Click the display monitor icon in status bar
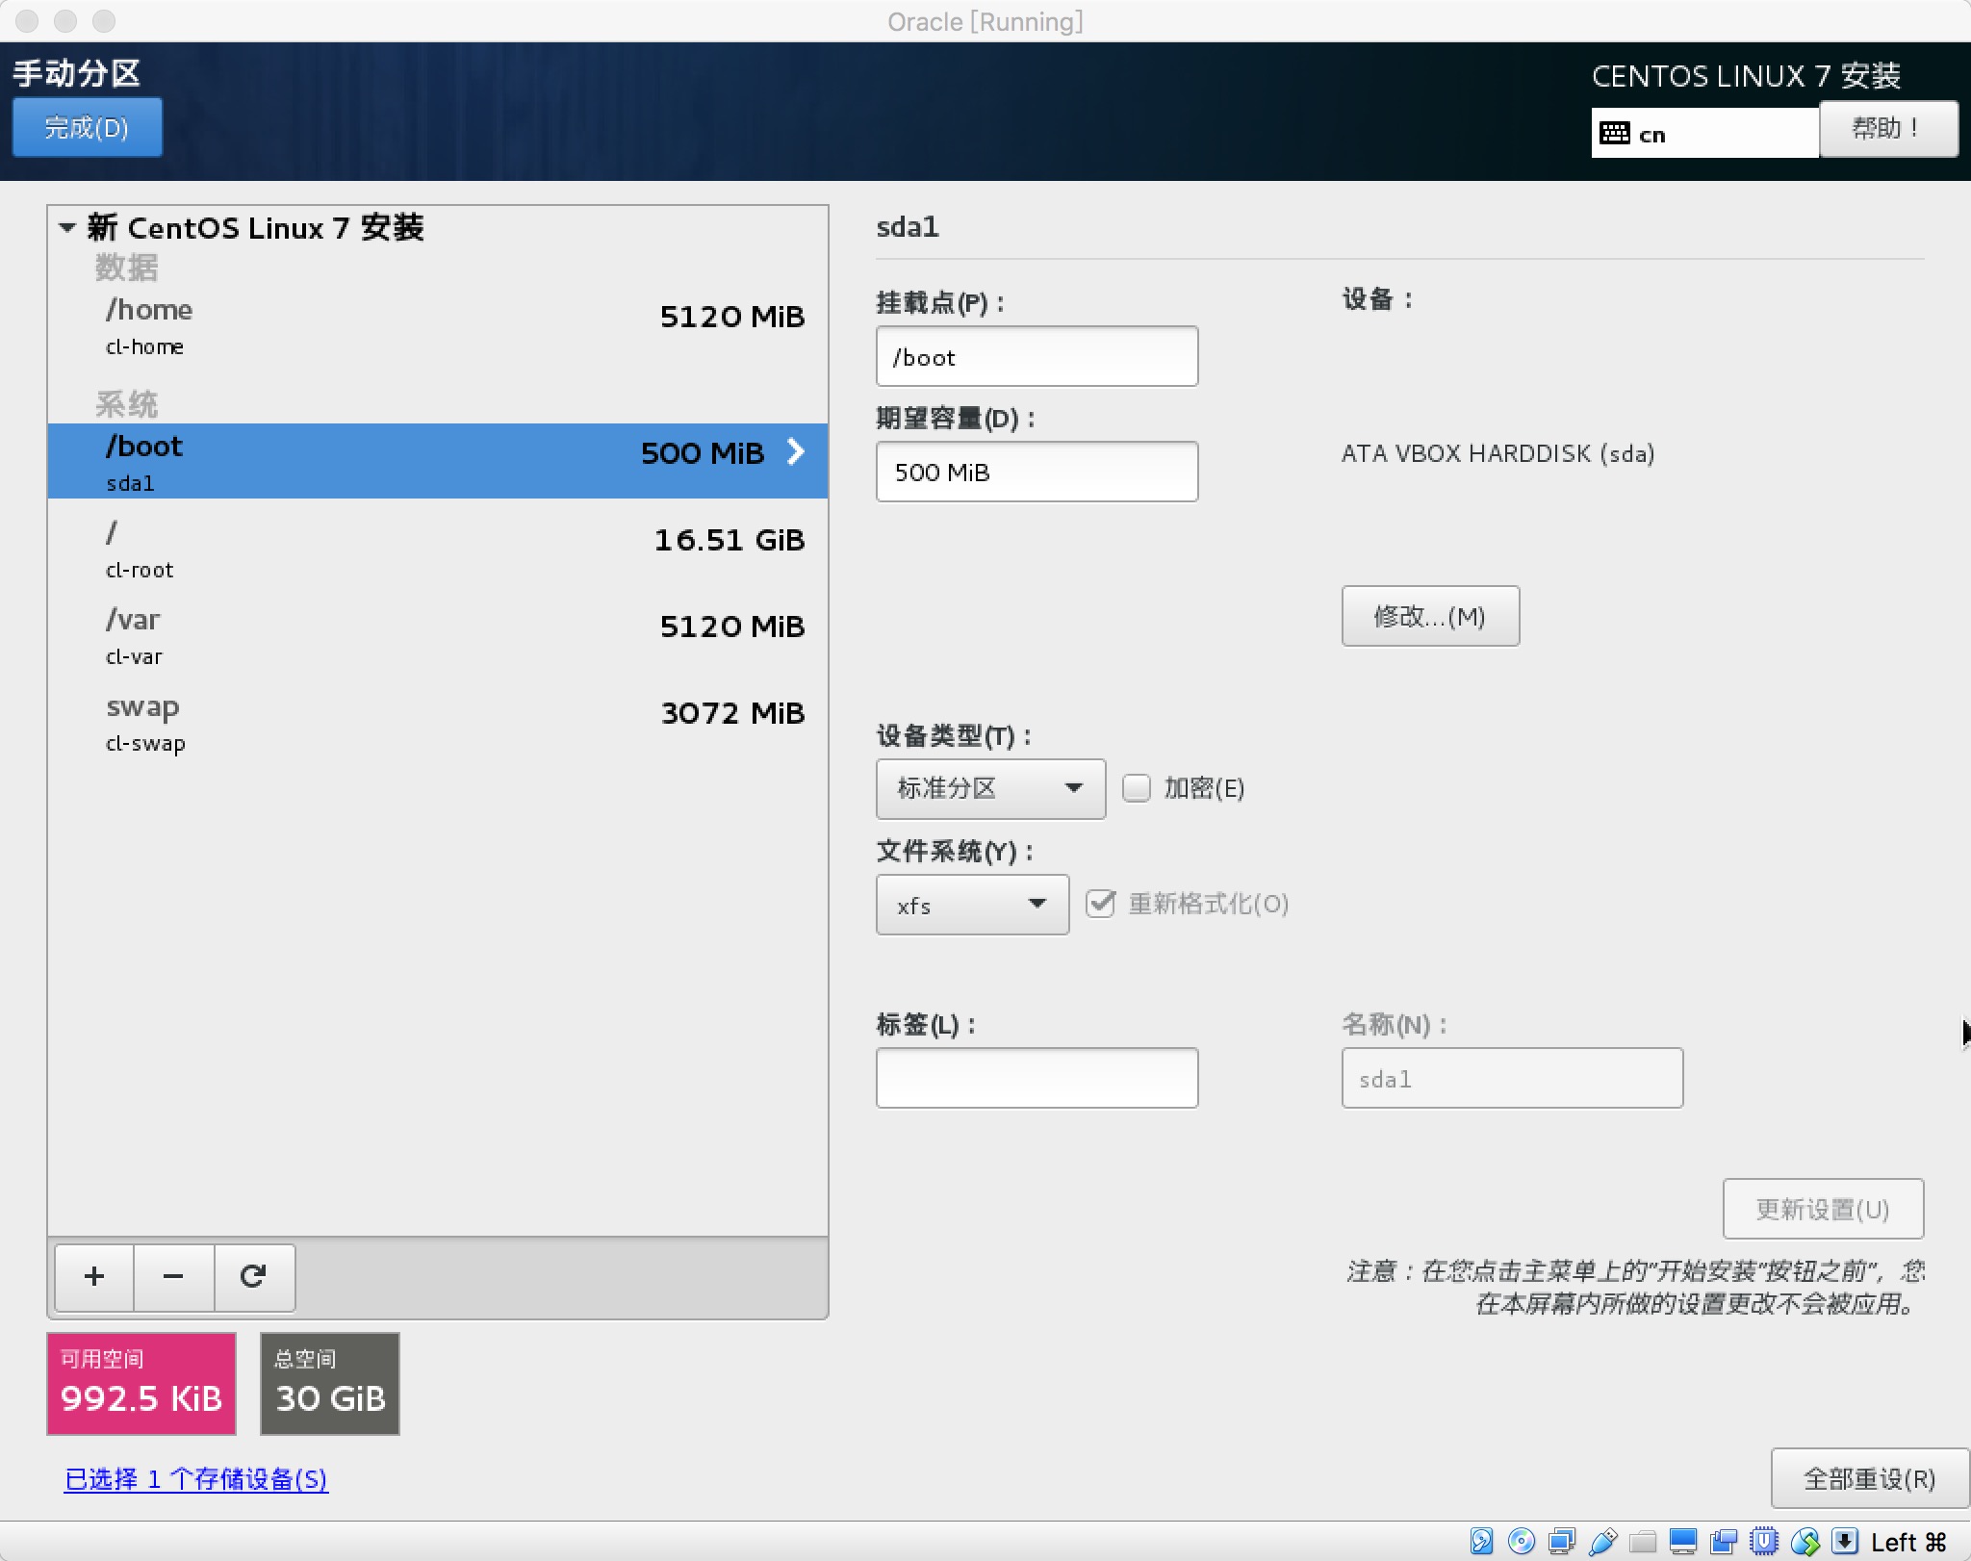Image resolution: width=1971 pixels, height=1561 pixels. tap(1683, 1542)
